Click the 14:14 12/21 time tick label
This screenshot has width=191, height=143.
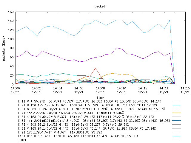(x=164, y=90)
